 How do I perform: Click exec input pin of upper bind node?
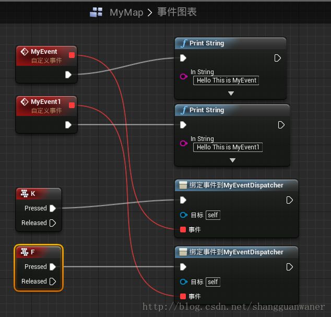point(183,200)
